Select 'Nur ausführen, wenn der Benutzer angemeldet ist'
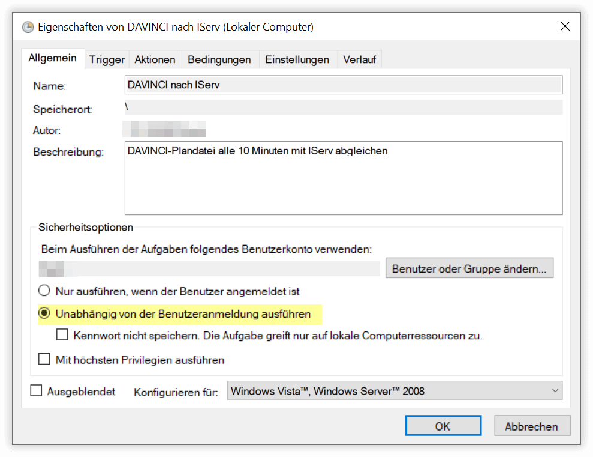This screenshot has height=457, width=593. (44, 290)
